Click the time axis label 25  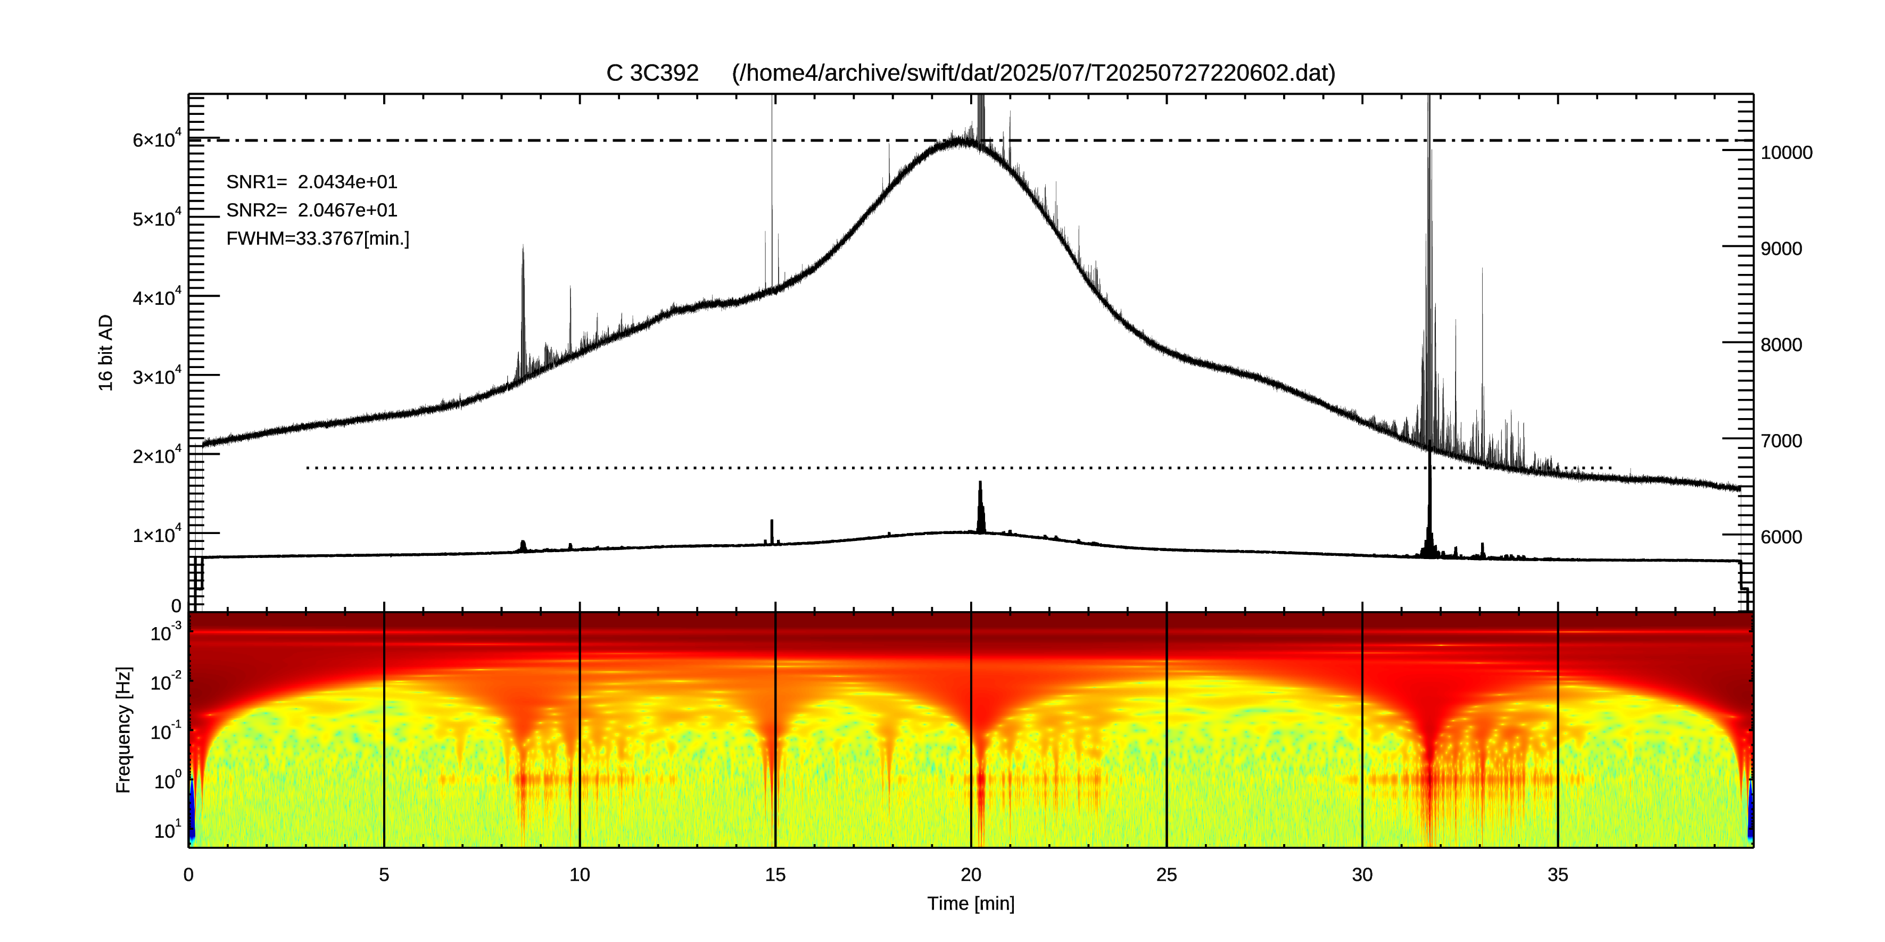[1167, 874]
